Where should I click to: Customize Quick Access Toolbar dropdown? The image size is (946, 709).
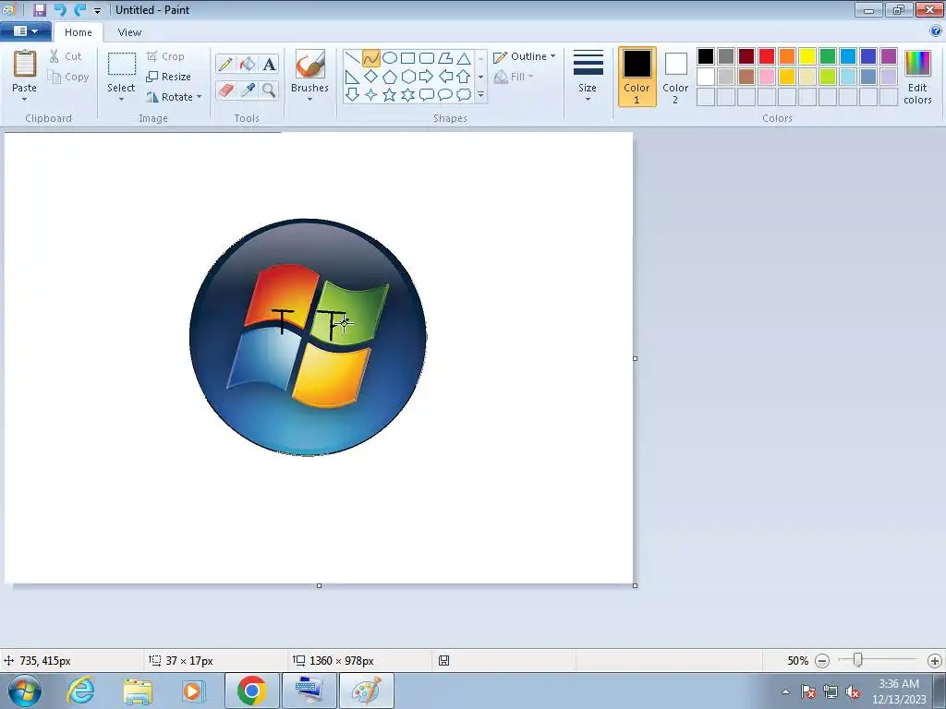pos(97,10)
